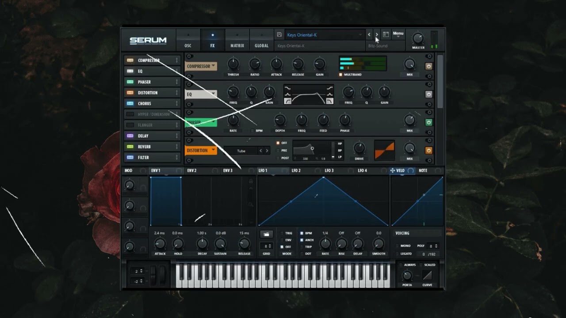Toggle the LFO Anch checkbox
Viewport: 566px width, 318px height.
(302, 240)
